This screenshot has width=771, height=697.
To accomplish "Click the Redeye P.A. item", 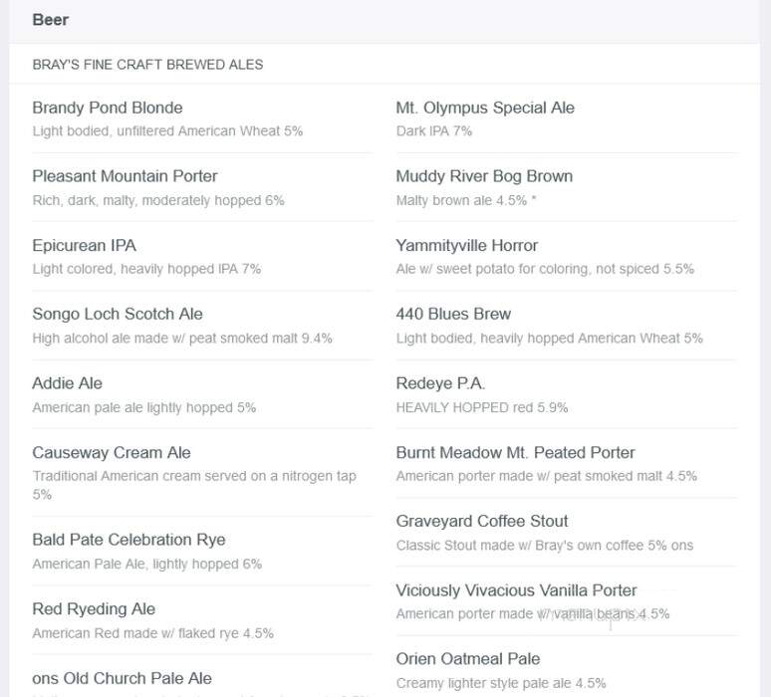I will pyautogui.click(x=440, y=383).
